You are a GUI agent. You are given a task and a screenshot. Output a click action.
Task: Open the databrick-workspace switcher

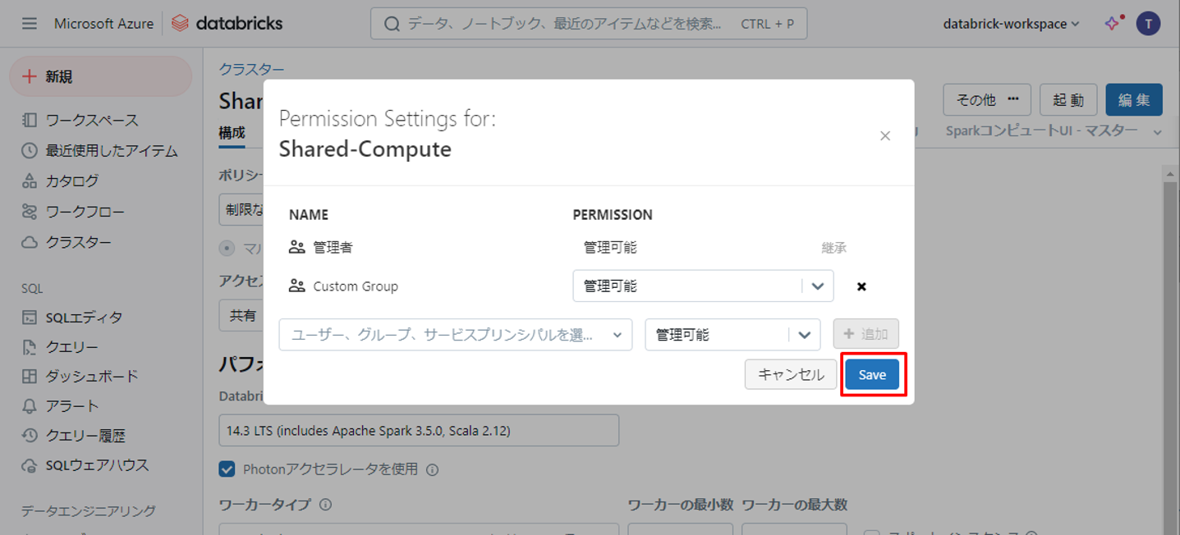pos(1011,24)
